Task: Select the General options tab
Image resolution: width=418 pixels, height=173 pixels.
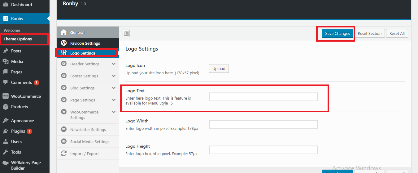Action: [x=88, y=32]
